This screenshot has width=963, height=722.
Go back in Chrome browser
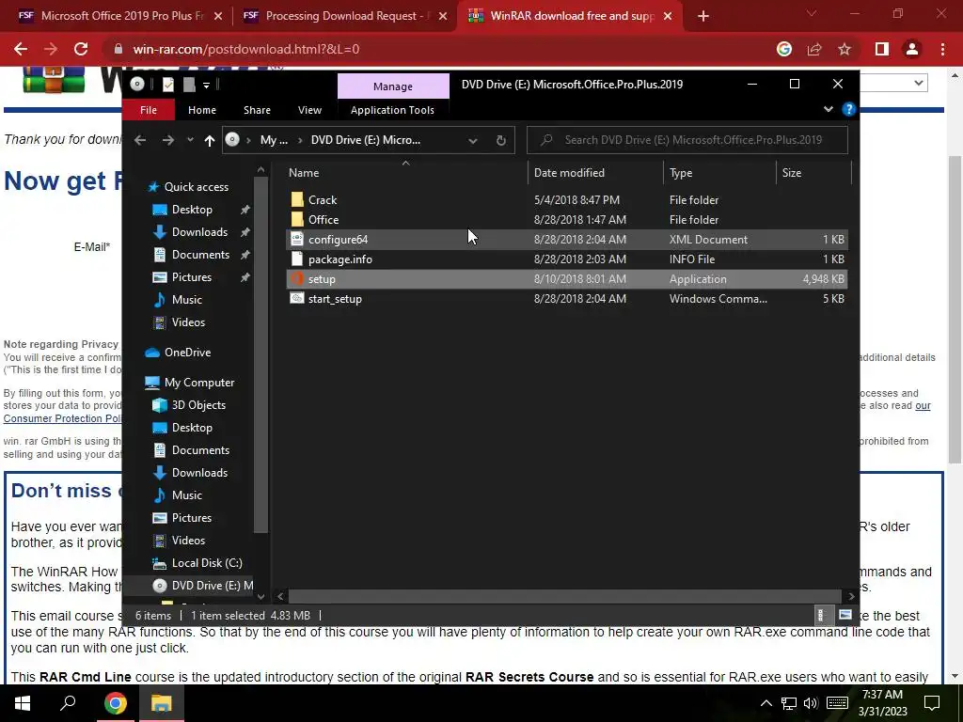click(21, 49)
